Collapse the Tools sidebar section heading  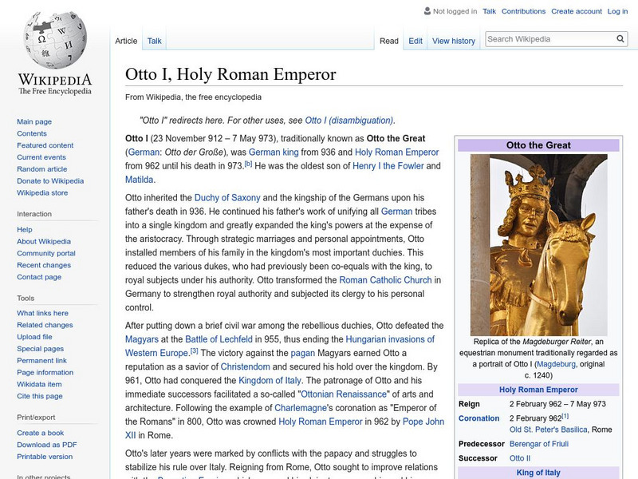[x=26, y=298]
